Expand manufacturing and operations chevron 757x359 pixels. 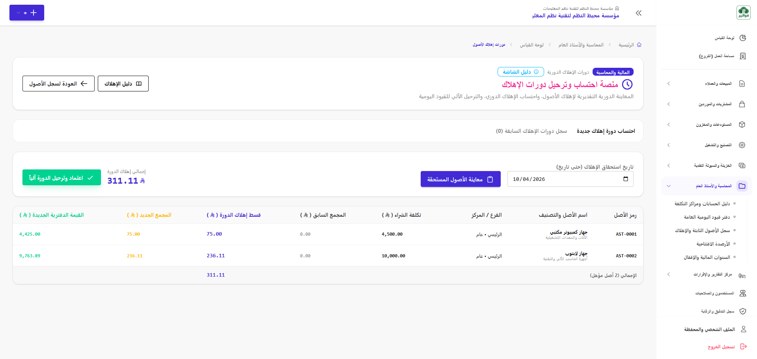(x=669, y=145)
